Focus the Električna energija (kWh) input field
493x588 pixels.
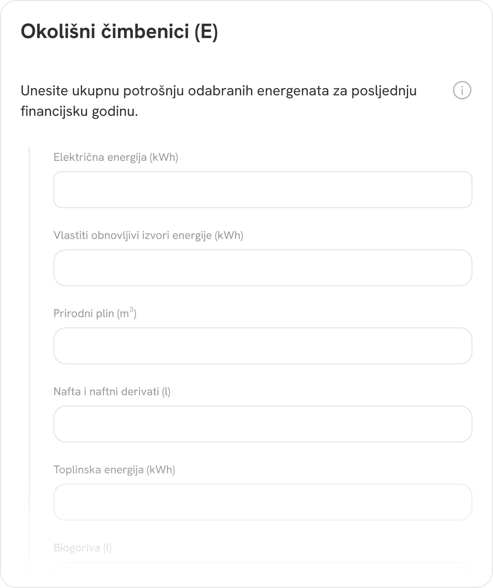[262, 190]
